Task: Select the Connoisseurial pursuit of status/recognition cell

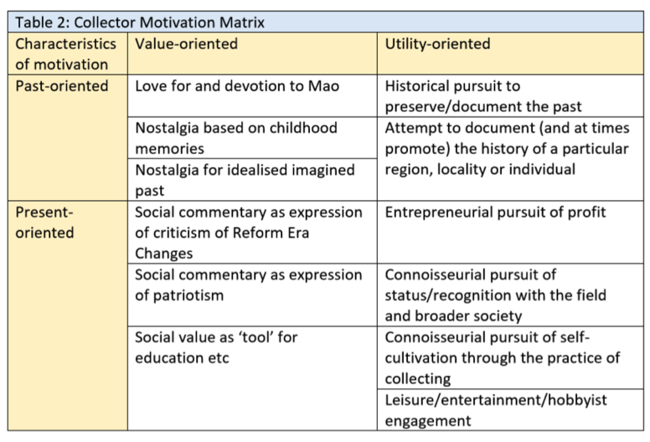Action: 510,295
